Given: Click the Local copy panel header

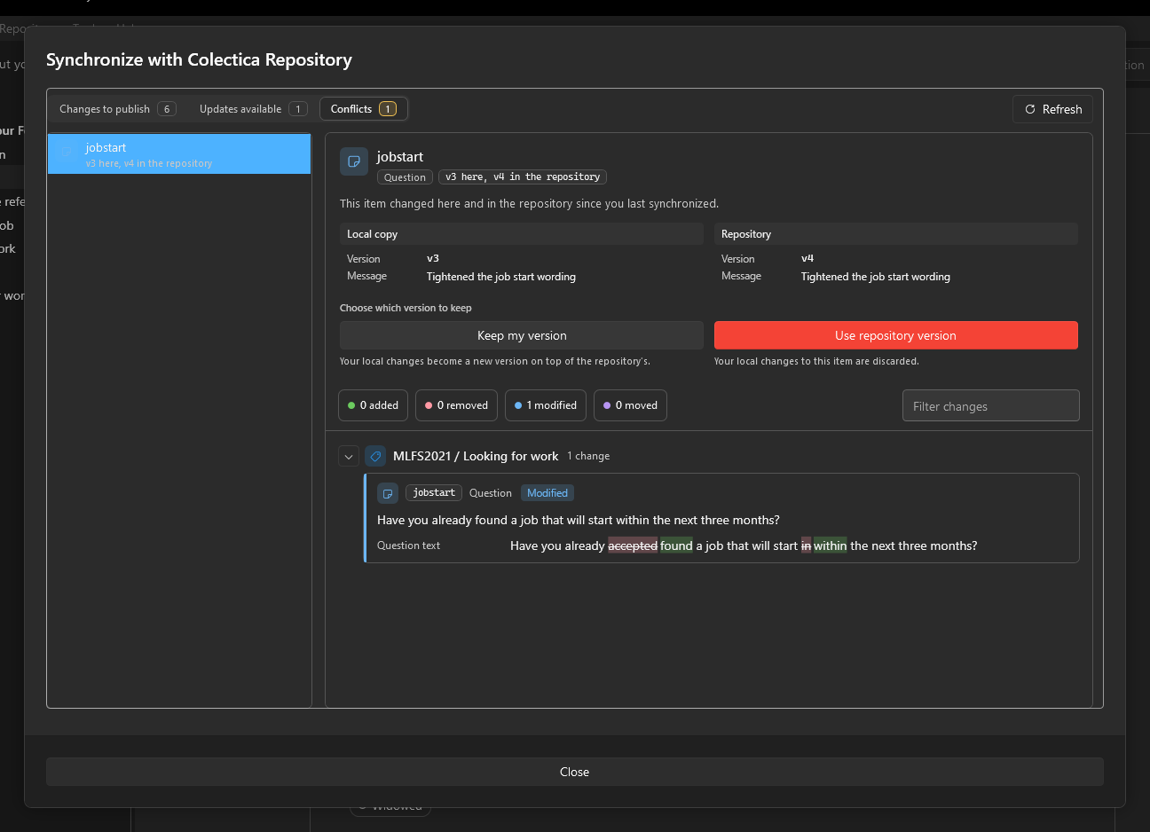Looking at the screenshot, I should [522, 234].
